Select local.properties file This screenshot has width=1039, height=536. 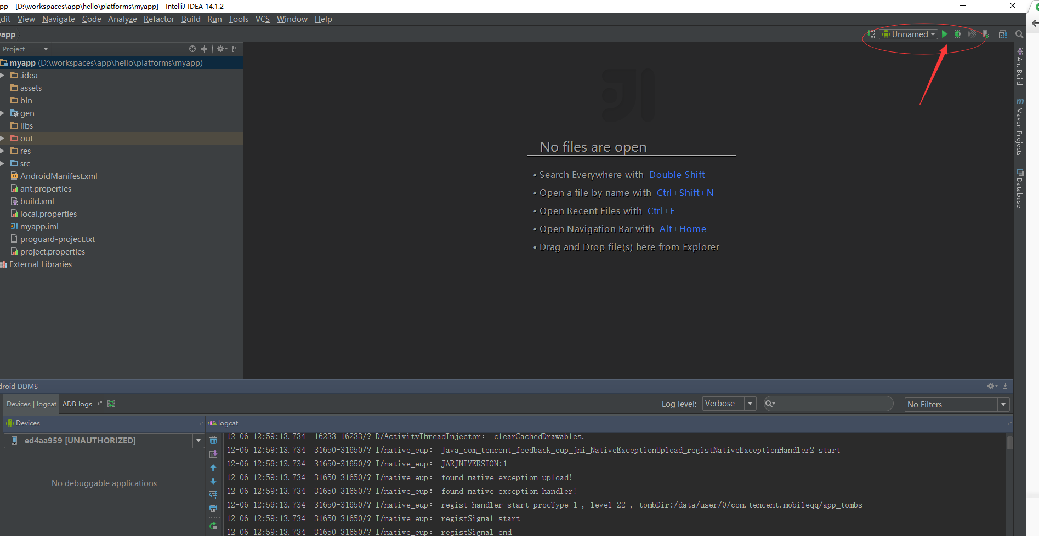[48, 214]
